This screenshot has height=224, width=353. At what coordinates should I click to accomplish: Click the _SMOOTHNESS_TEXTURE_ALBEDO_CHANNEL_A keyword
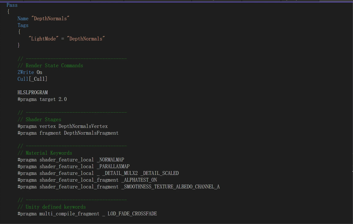click(170, 187)
